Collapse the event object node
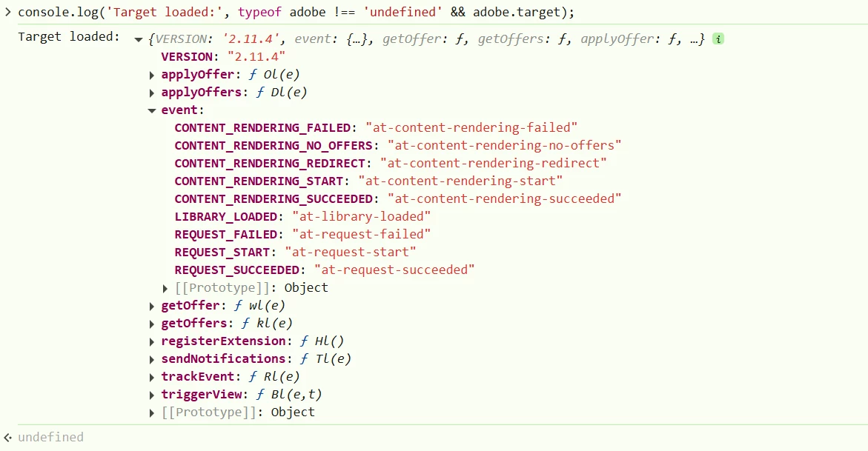Image resolution: width=868 pixels, height=451 pixels. [x=152, y=110]
